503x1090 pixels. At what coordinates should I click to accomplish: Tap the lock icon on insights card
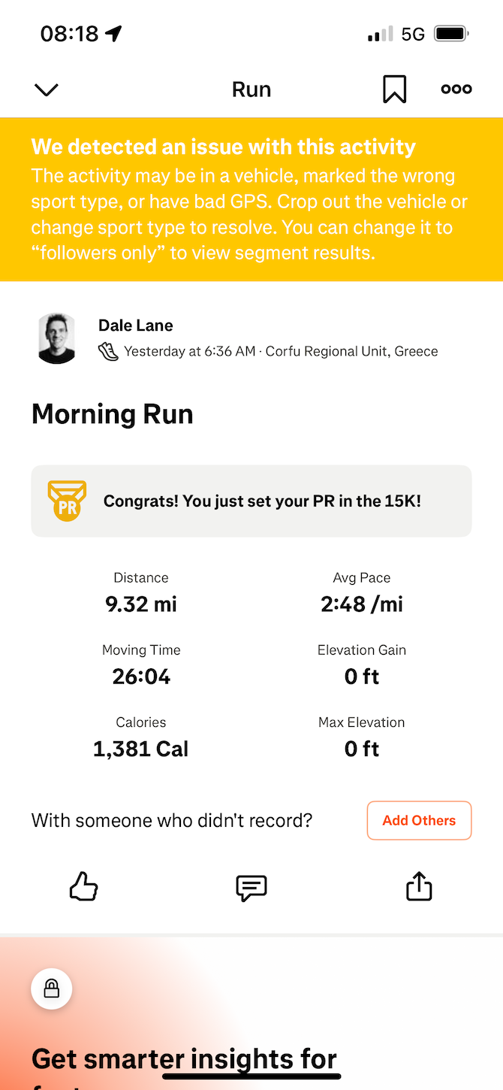point(52,989)
